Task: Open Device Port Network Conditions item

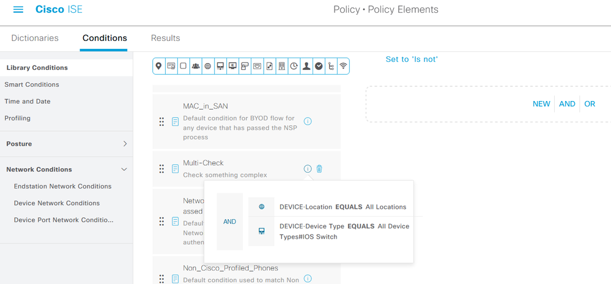Action: (64, 220)
